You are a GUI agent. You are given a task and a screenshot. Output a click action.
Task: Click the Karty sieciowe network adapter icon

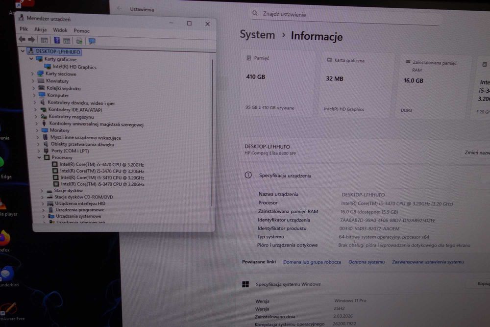tap(40, 74)
